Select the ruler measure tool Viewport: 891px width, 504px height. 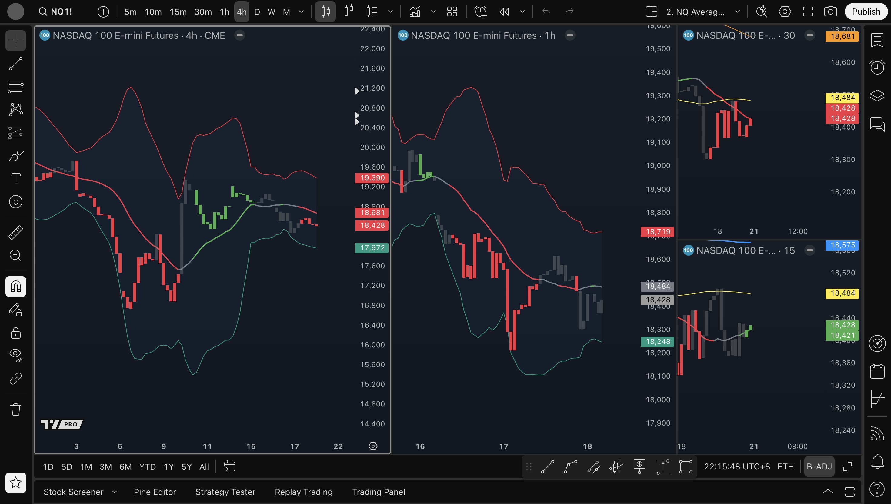tap(15, 232)
